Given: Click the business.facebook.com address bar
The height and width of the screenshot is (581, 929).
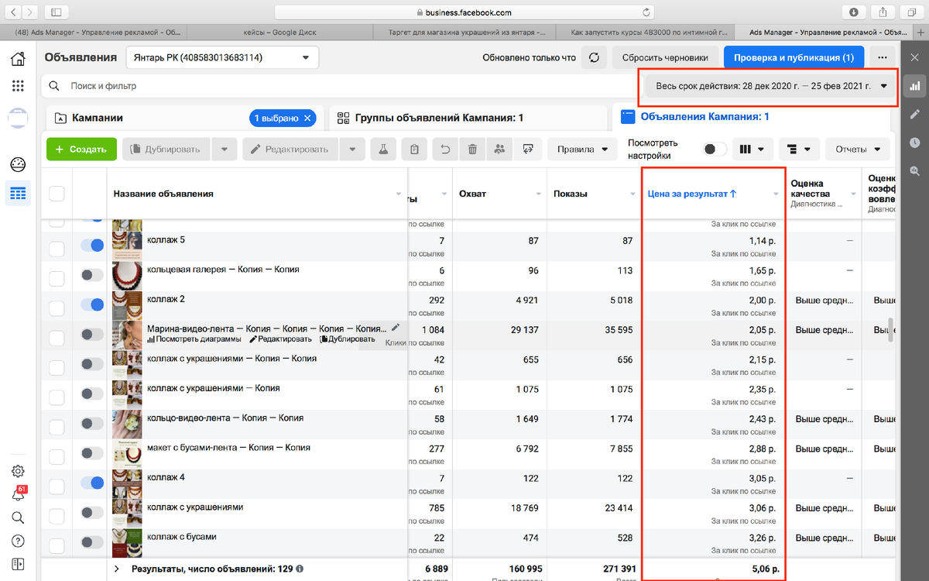Looking at the screenshot, I should (x=464, y=12).
